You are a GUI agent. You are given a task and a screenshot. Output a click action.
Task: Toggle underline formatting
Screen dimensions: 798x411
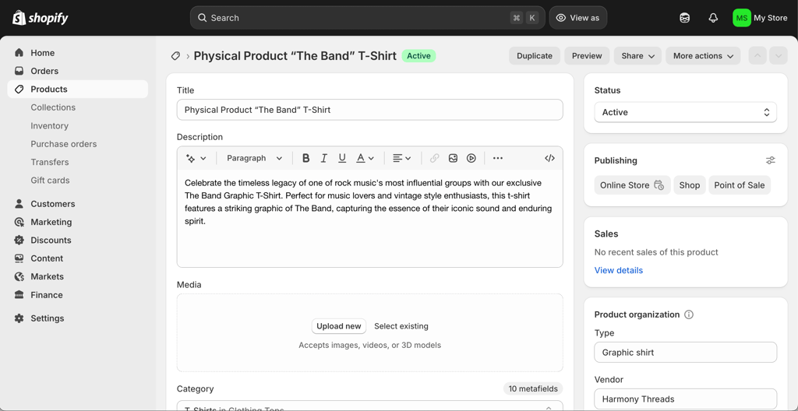point(342,158)
